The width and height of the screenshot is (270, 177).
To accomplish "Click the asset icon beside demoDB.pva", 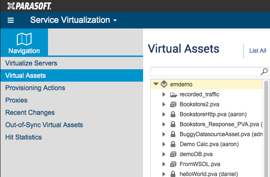I will (173, 154).
